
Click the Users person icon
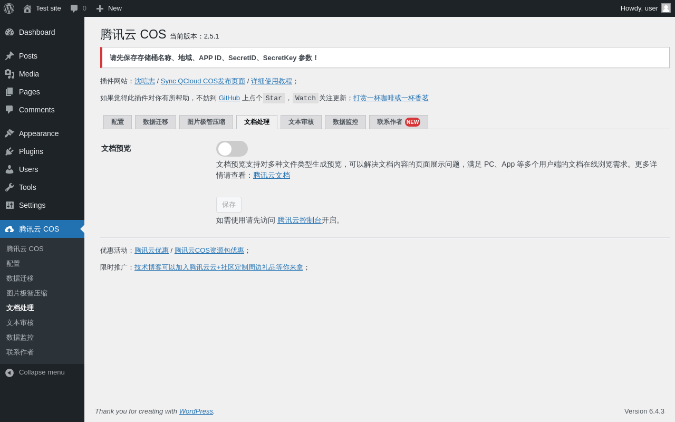pos(9,169)
